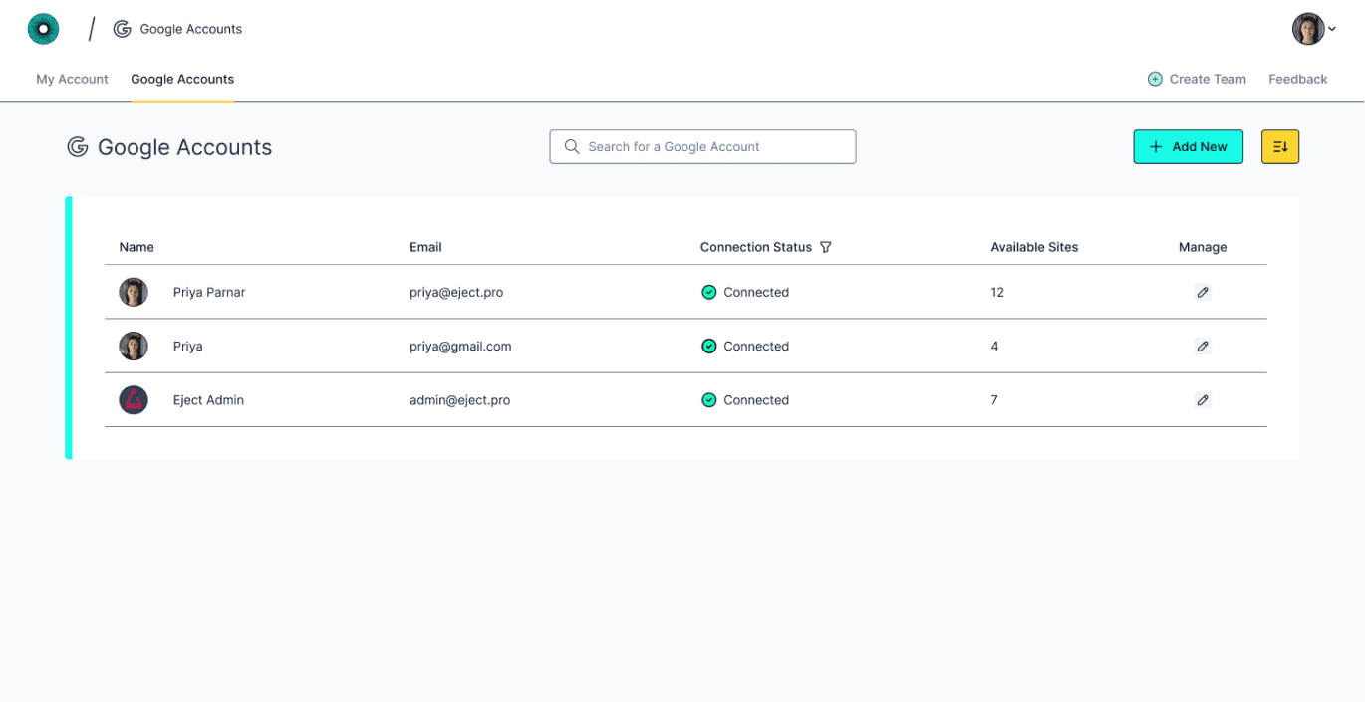The height and width of the screenshot is (702, 1365).
Task: Edit Priya Parnar's account with the pencil icon
Action: tap(1203, 292)
